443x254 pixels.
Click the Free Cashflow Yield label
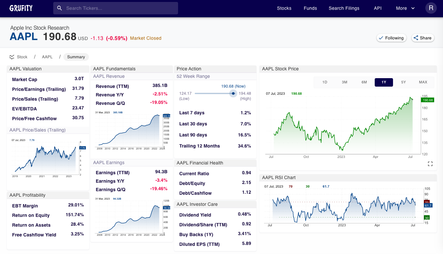point(34,235)
